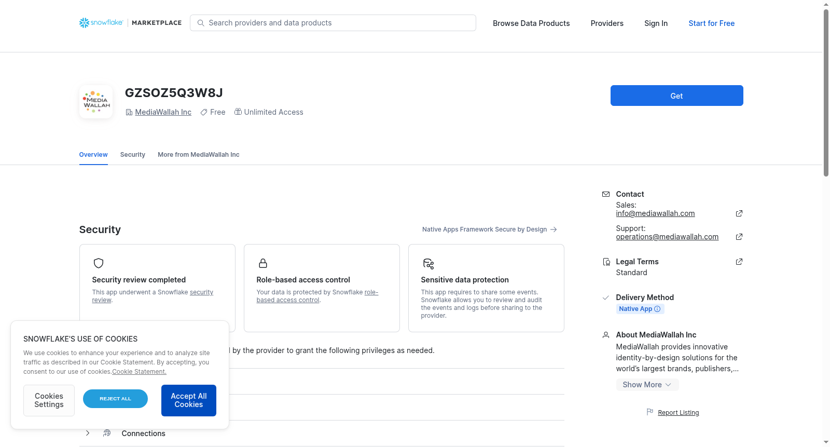
Task: Click the Connections globe icon
Action: coord(107,433)
